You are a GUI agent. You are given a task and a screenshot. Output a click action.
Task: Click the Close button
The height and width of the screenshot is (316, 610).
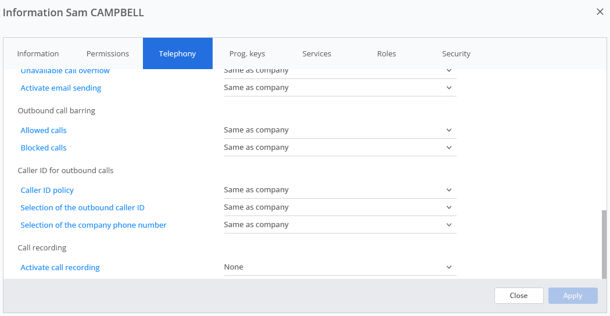519,296
